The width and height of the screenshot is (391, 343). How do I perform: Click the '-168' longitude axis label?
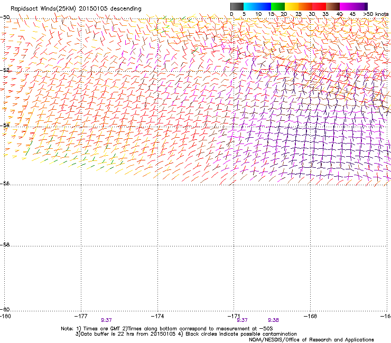pos(311,316)
